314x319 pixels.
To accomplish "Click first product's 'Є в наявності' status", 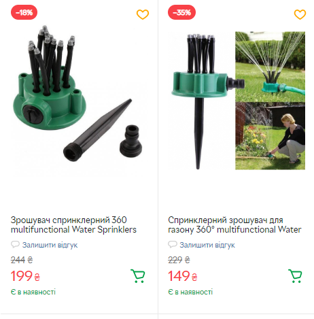I will (33, 292).
